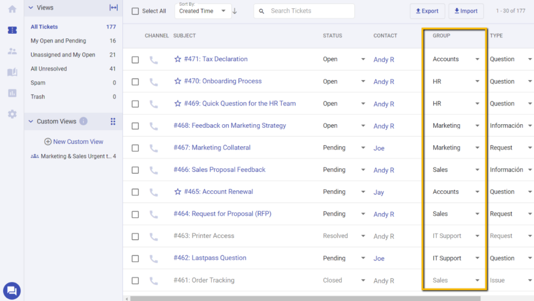
Task: Select checkbox for ticket #462
Action: coord(135,258)
